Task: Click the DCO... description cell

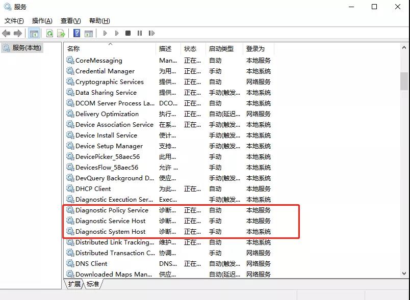Action: pyautogui.click(x=168, y=103)
